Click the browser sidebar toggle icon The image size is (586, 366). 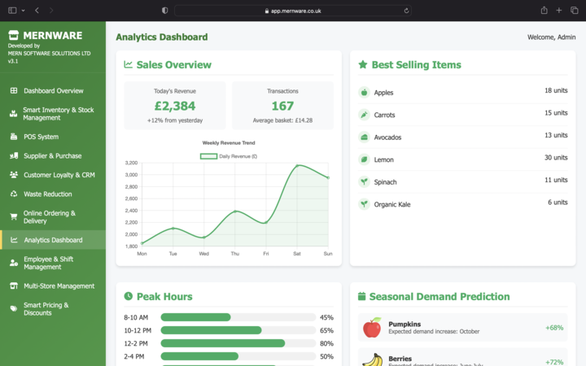[12, 11]
